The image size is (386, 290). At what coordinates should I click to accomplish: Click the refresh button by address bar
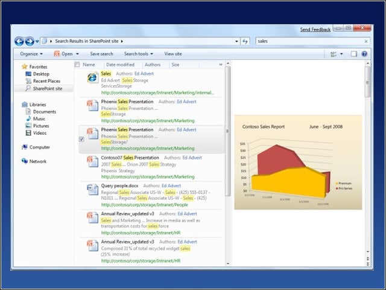(245, 41)
